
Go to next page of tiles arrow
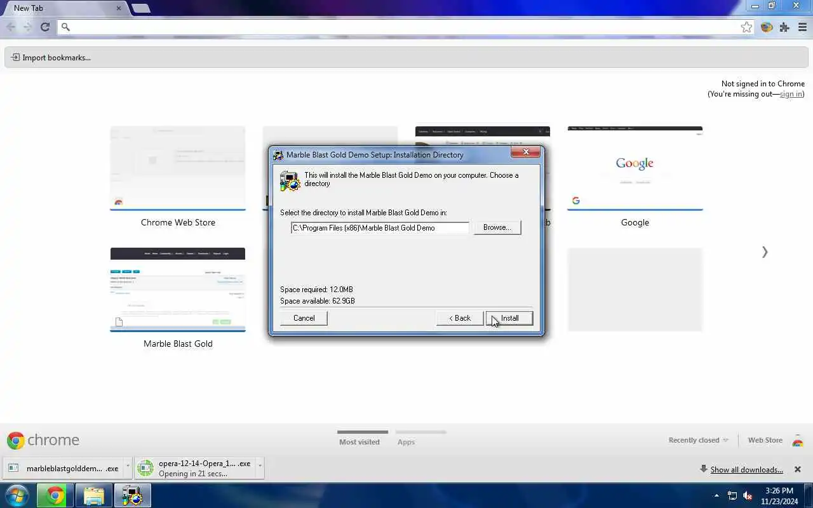[x=765, y=252]
